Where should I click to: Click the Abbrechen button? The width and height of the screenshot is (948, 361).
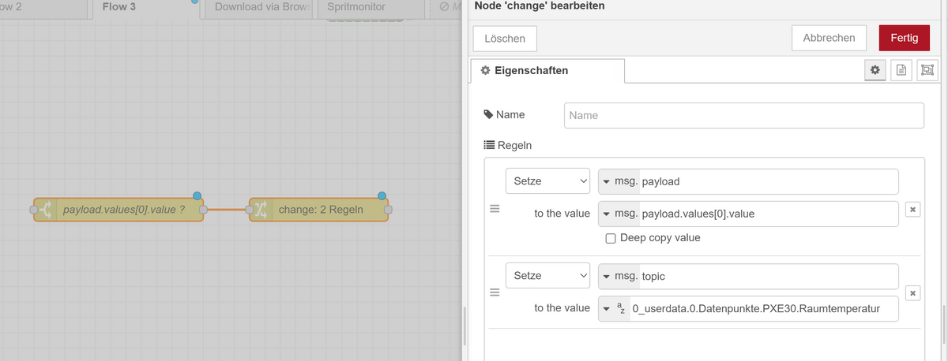click(x=829, y=38)
